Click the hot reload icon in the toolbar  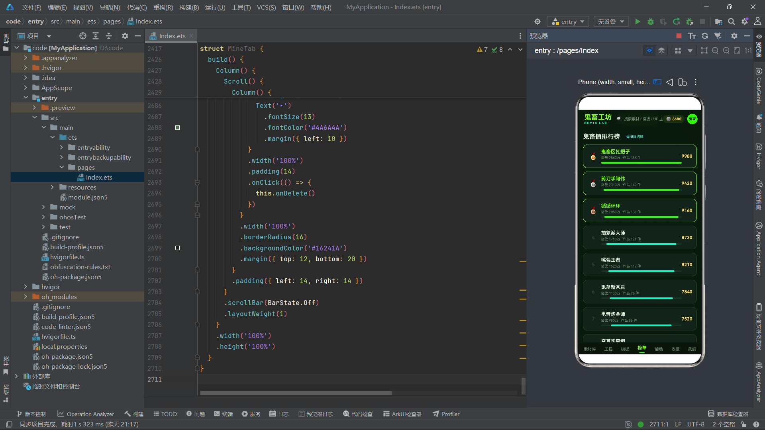[677, 21]
